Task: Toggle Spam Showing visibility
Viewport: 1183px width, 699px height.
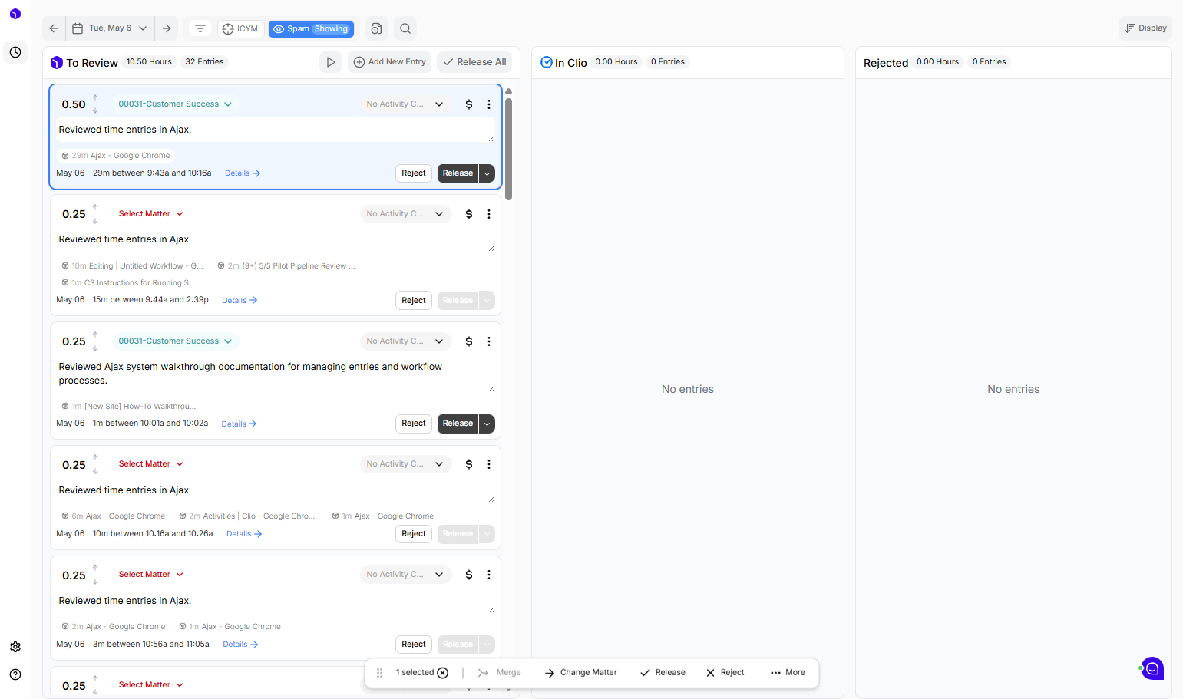Action: point(312,29)
